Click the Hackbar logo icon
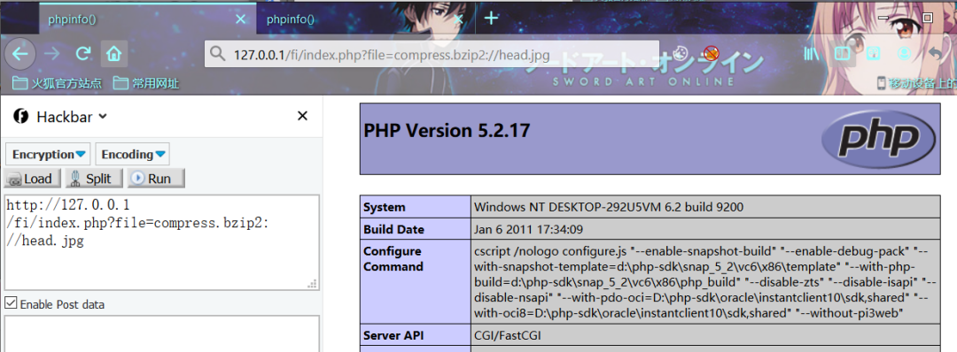Screen dimensions: 957x352 point(20,116)
